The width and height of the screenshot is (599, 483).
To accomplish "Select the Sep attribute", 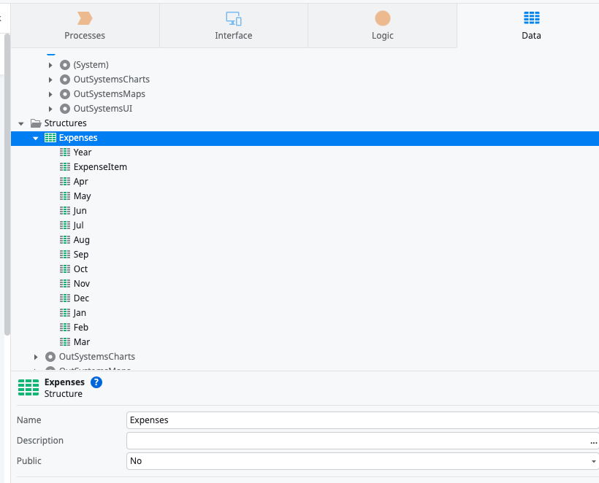I will click(81, 254).
